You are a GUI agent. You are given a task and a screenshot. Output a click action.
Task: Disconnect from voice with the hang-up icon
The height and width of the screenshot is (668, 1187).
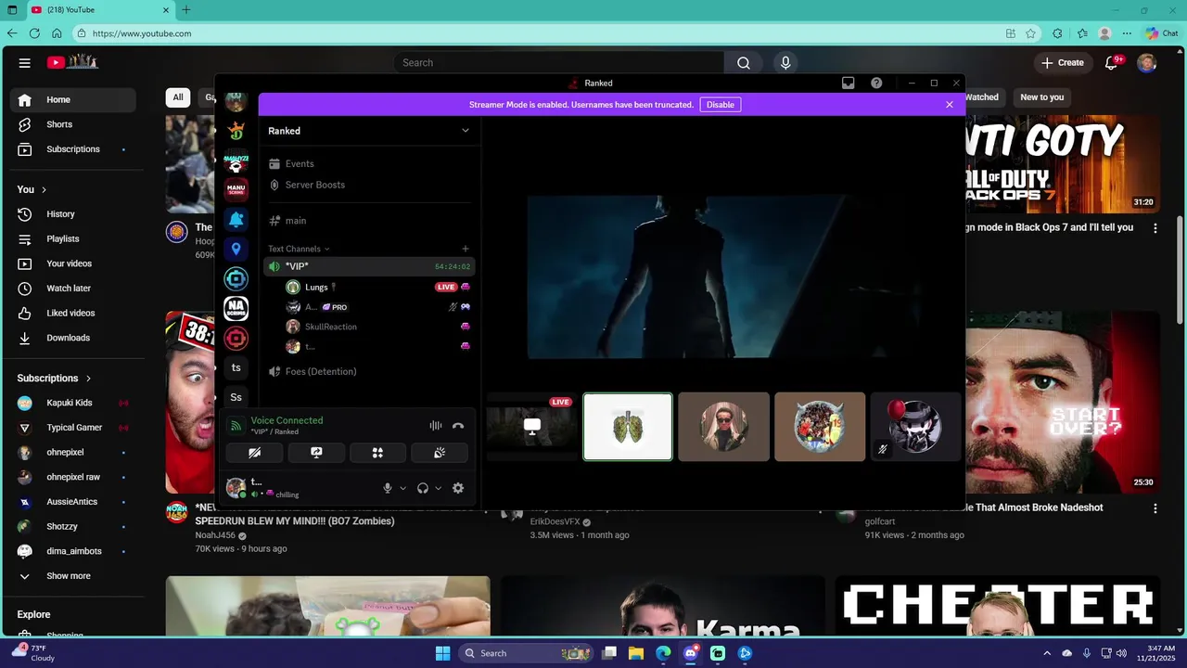(457, 426)
